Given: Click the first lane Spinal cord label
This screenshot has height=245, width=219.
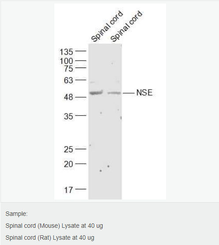Looking at the screenshot, I should pos(107,26).
